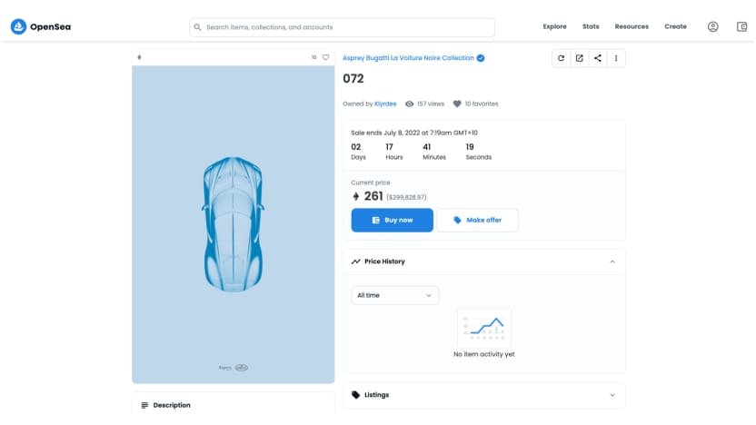Favorite the item with heart icon
The height and width of the screenshot is (425, 756).
point(325,57)
